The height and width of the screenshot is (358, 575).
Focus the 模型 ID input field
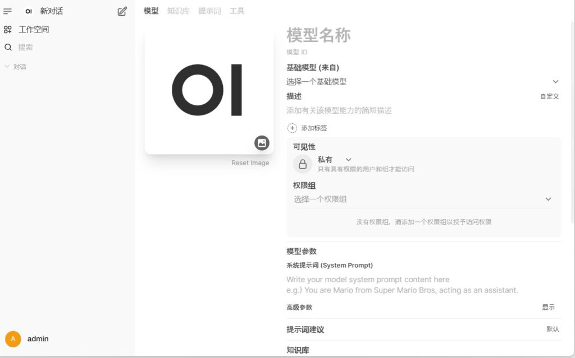pyautogui.click(x=423, y=52)
